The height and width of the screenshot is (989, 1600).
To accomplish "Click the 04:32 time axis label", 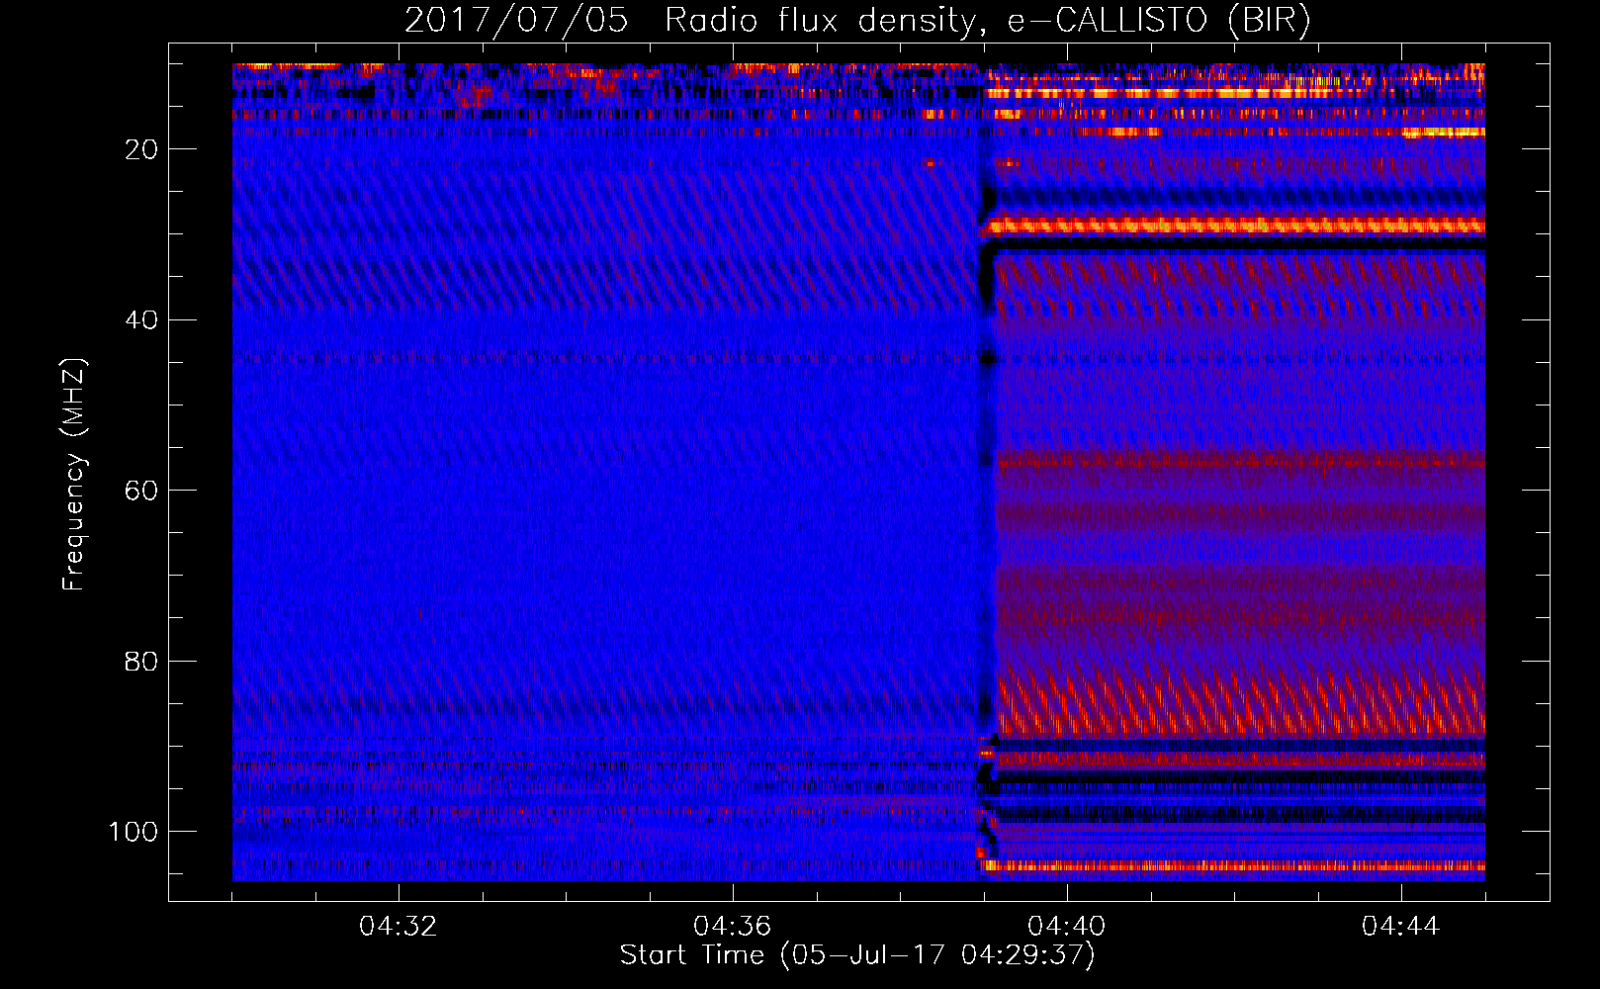I will 399,927.
